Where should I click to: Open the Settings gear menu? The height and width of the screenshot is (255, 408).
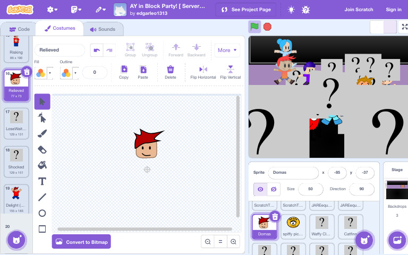(x=52, y=10)
